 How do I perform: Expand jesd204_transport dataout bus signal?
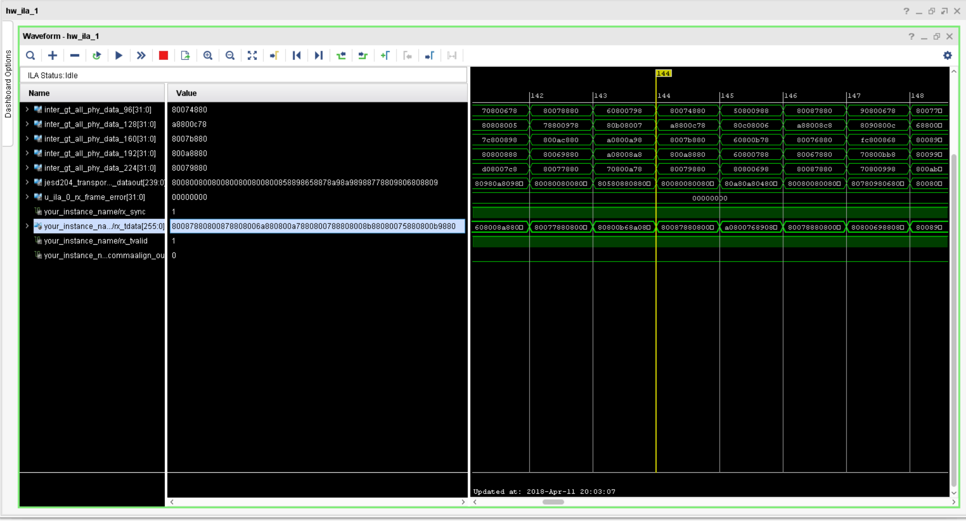[x=27, y=182]
